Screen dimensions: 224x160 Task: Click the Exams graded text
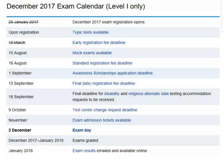pos(85,140)
